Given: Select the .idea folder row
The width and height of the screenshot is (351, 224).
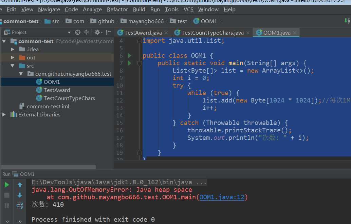Looking at the screenshot, I should (x=57, y=49).
